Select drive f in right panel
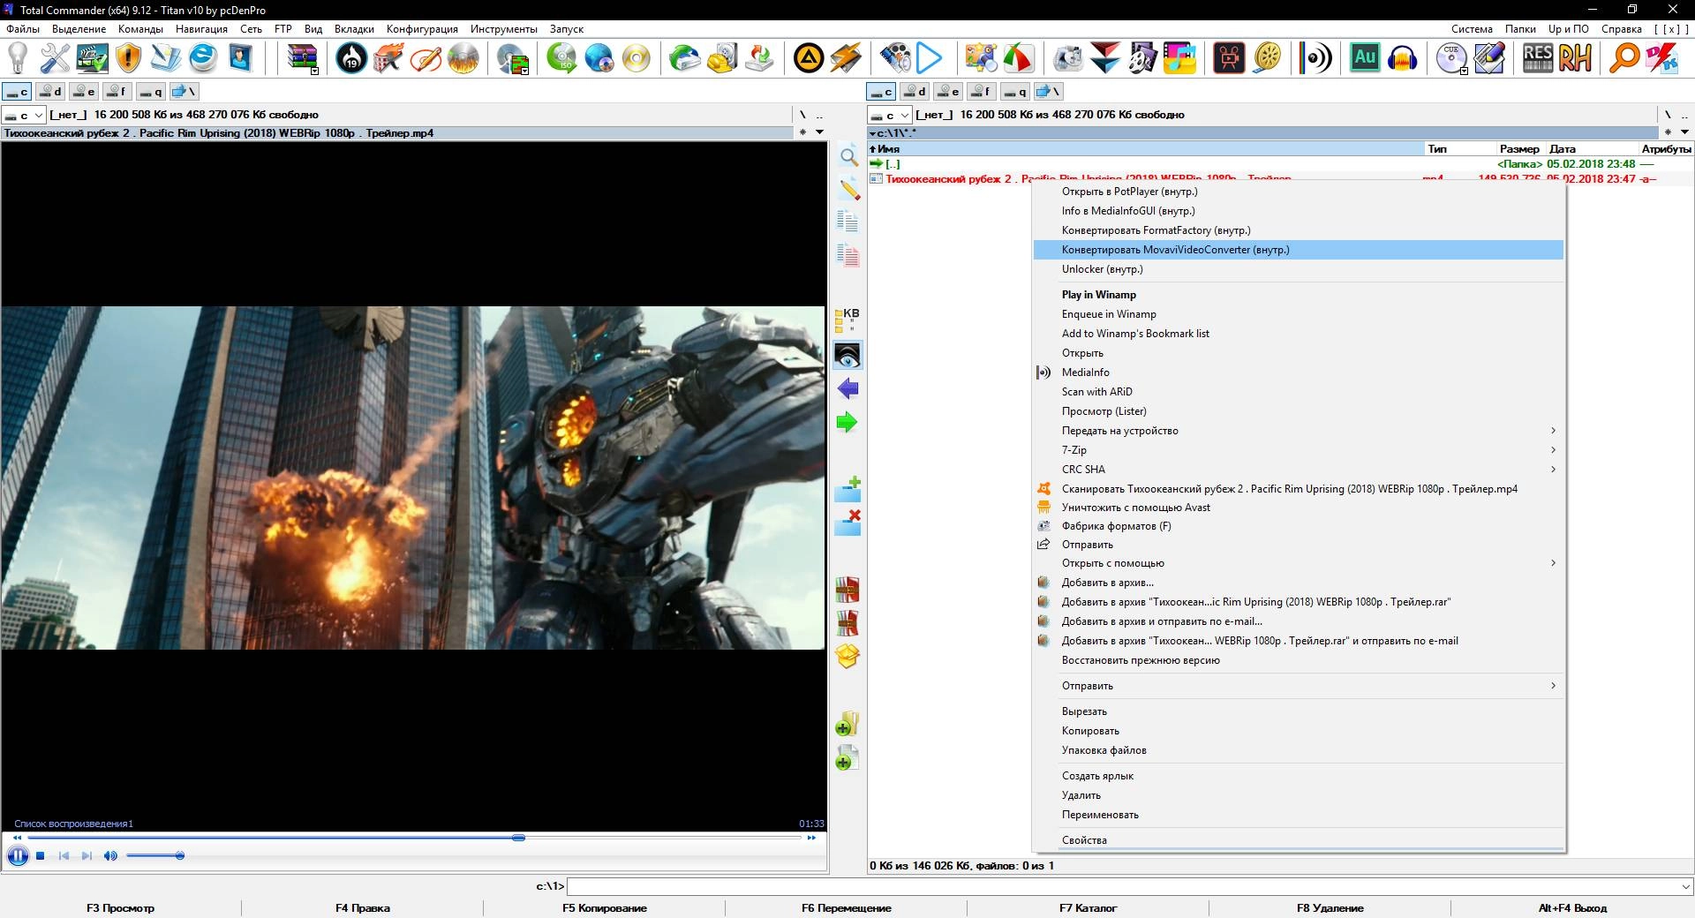This screenshot has width=1695, height=918. coord(982,92)
